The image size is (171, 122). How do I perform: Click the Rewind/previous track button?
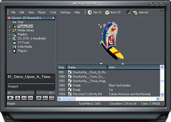[x=24, y=98]
